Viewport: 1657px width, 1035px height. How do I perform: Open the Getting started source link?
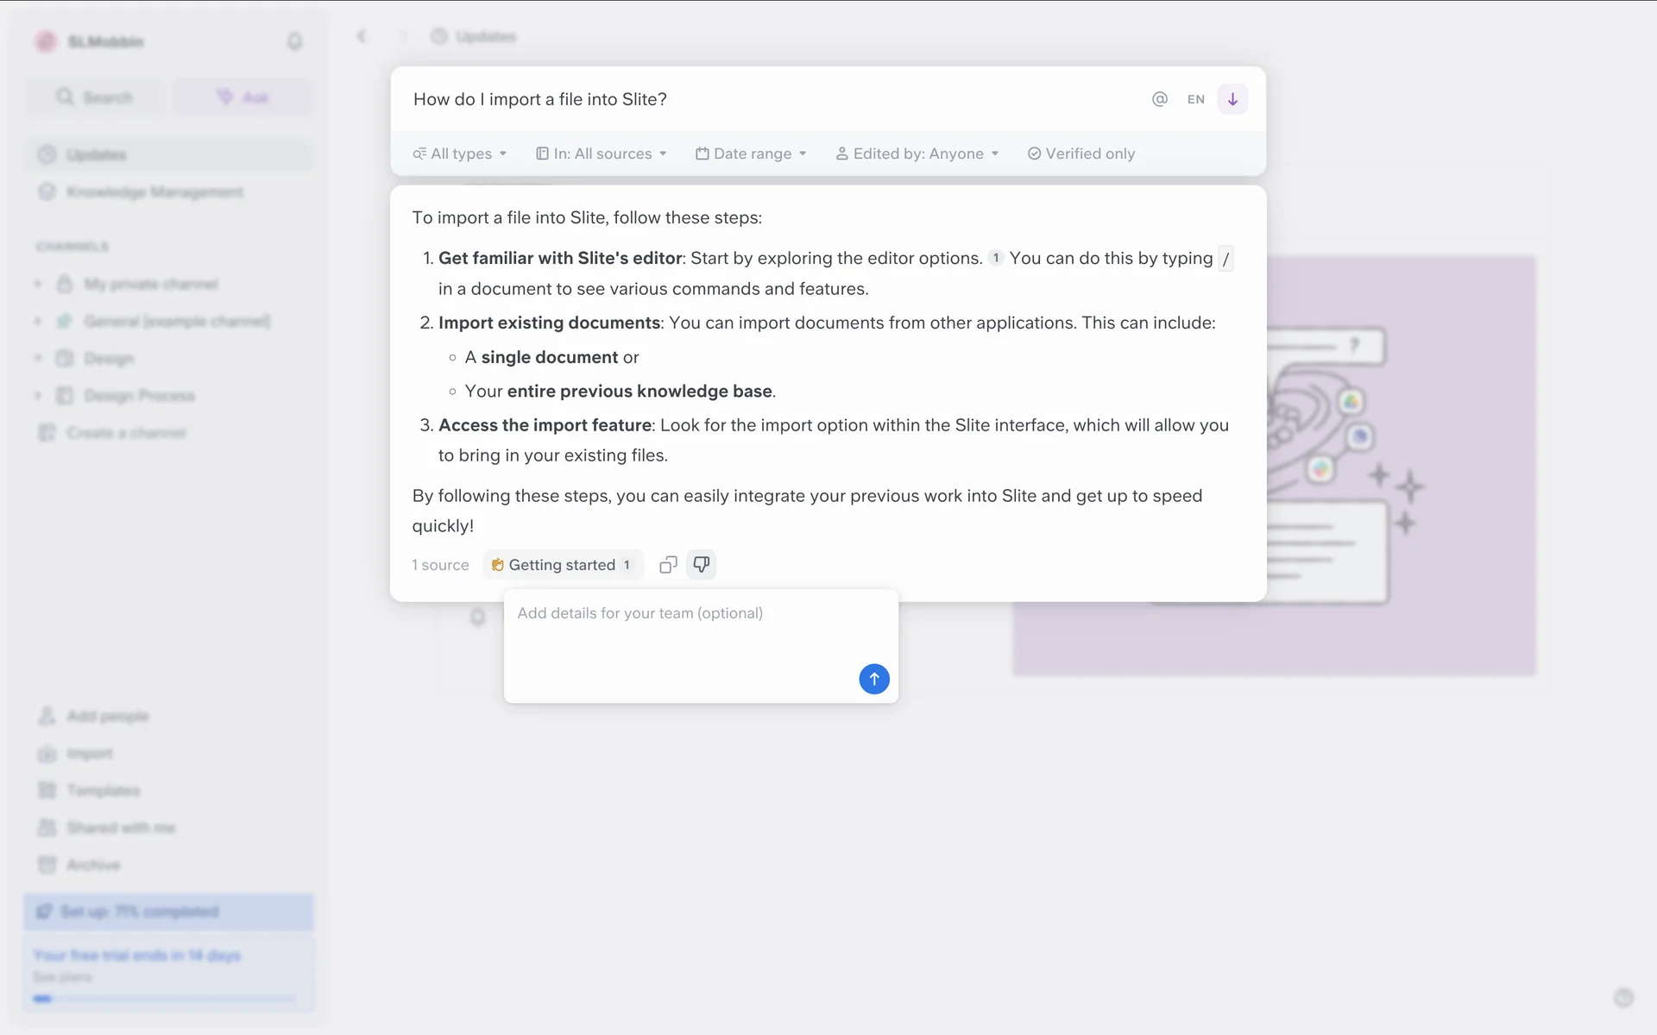pos(561,565)
